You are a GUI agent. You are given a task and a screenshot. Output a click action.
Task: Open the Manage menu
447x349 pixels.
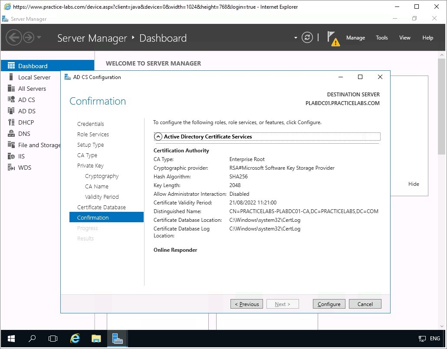click(x=355, y=38)
